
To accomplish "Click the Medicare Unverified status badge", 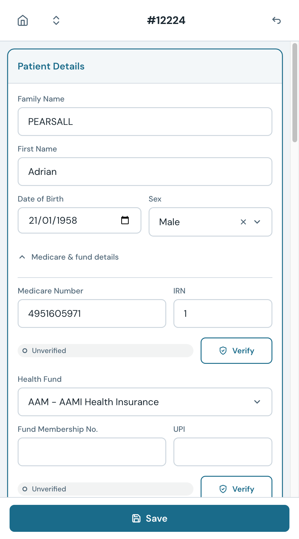I will pyautogui.click(x=106, y=351).
